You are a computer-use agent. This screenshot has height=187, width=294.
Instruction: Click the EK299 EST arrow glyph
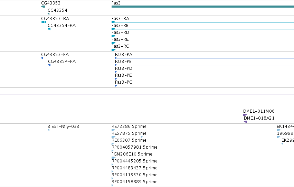click(x=282, y=144)
